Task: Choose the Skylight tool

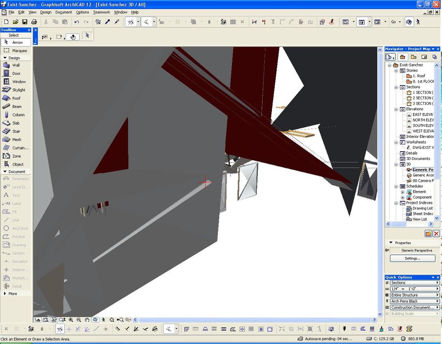Action: click(16, 90)
